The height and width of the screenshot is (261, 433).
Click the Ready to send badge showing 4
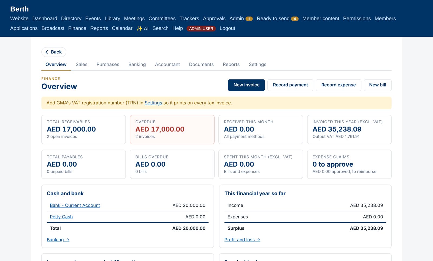295,19
